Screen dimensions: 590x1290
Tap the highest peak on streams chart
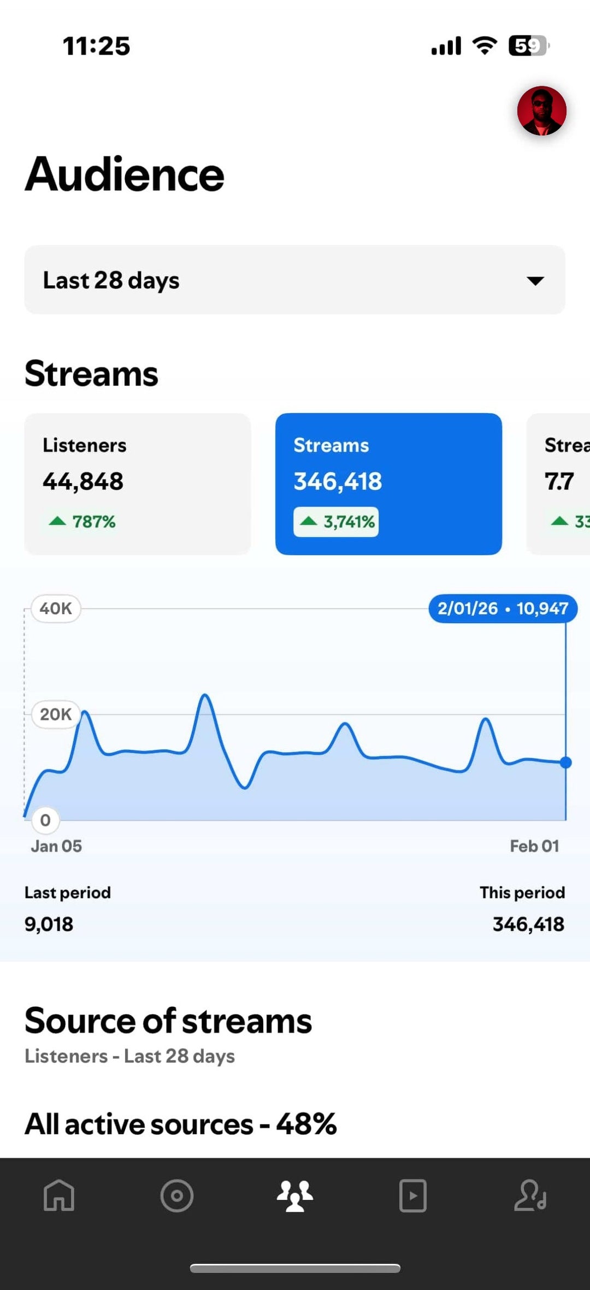205,695
